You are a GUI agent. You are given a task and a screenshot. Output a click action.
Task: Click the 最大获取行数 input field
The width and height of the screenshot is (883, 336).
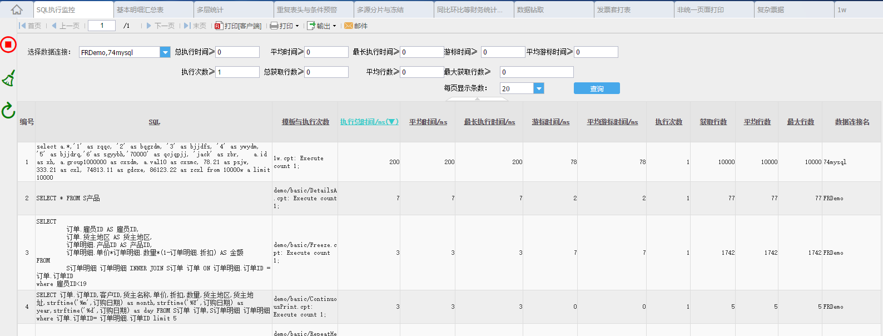click(x=537, y=72)
